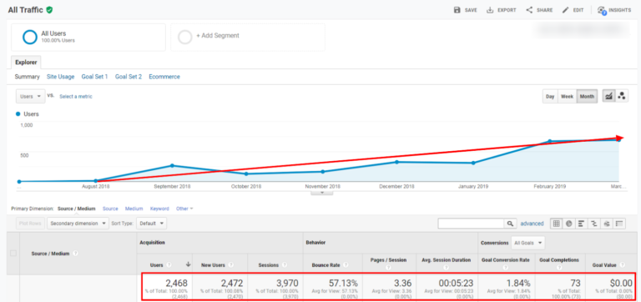This screenshot has height=302, width=641.
Task: Click the Select a metric link
Action: [x=76, y=97]
